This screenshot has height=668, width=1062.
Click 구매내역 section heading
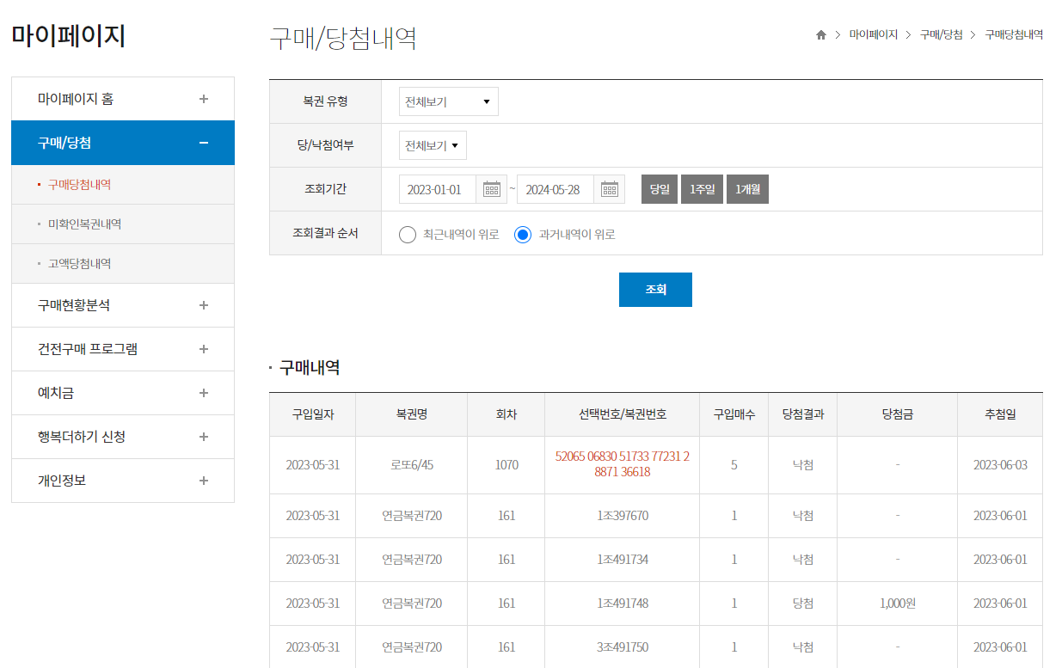point(310,368)
